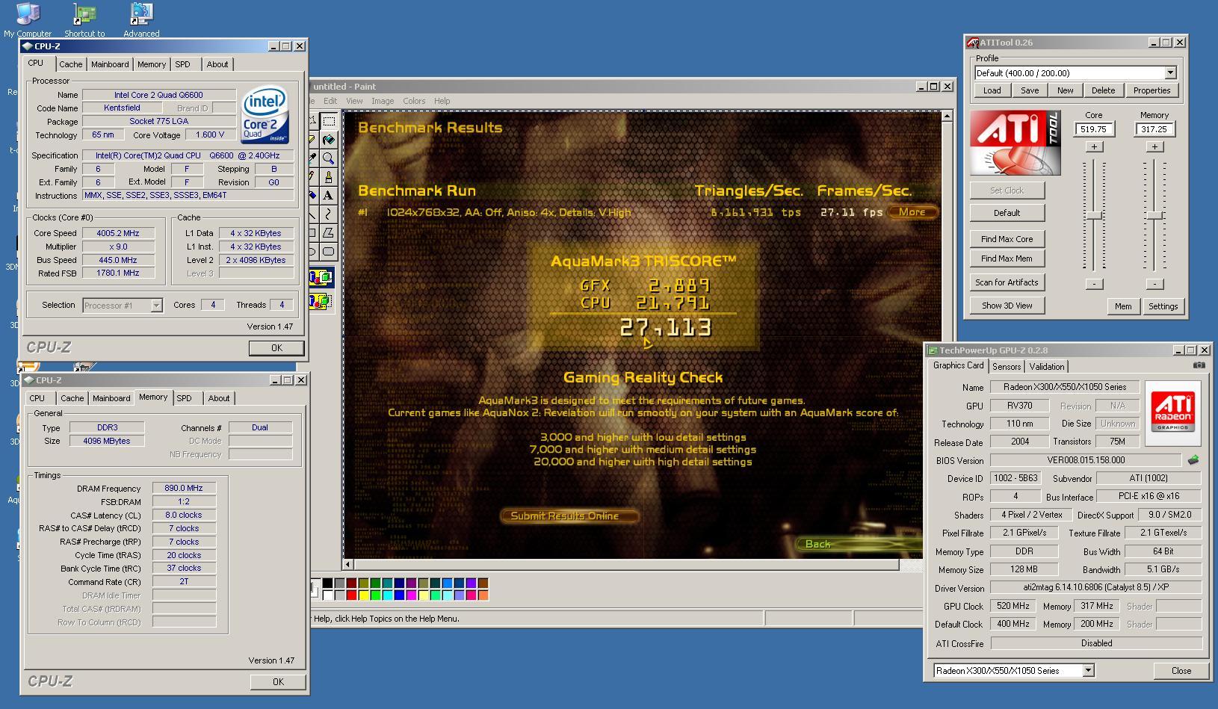This screenshot has height=709, width=1218.
Task: Open the Edit menu in Paint
Action: pos(330,101)
